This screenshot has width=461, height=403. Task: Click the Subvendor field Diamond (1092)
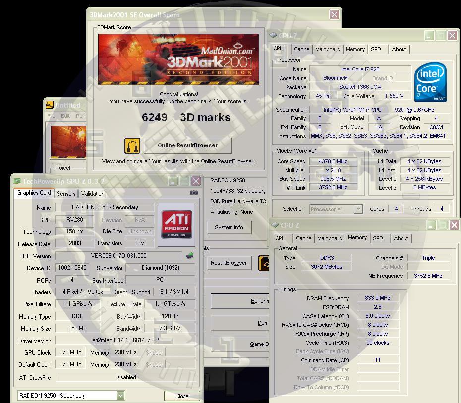pos(161,268)
